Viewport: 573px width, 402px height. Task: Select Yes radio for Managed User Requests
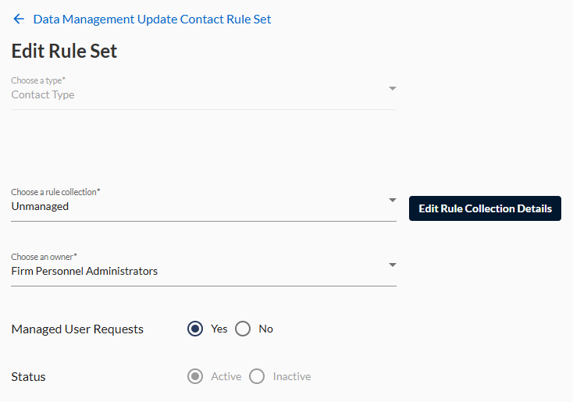[x=195, y=329]
